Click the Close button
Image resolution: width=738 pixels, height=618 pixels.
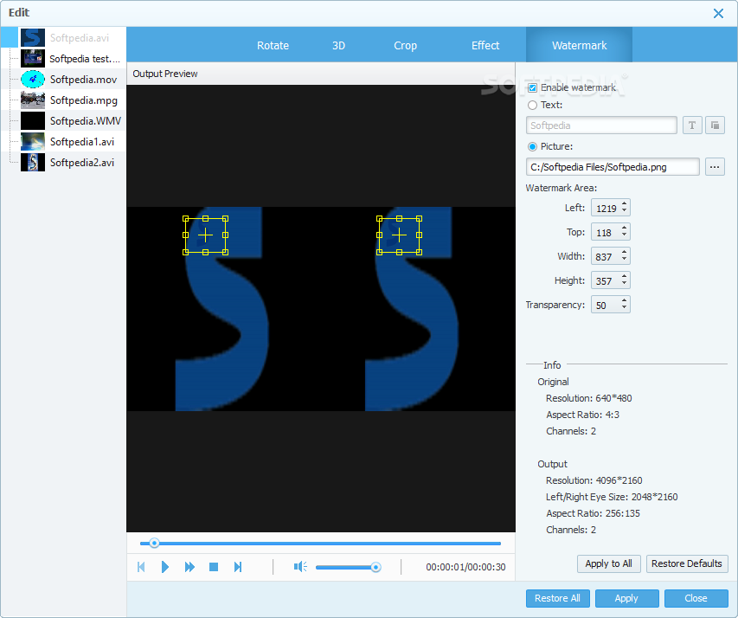[x=696, y=598]
